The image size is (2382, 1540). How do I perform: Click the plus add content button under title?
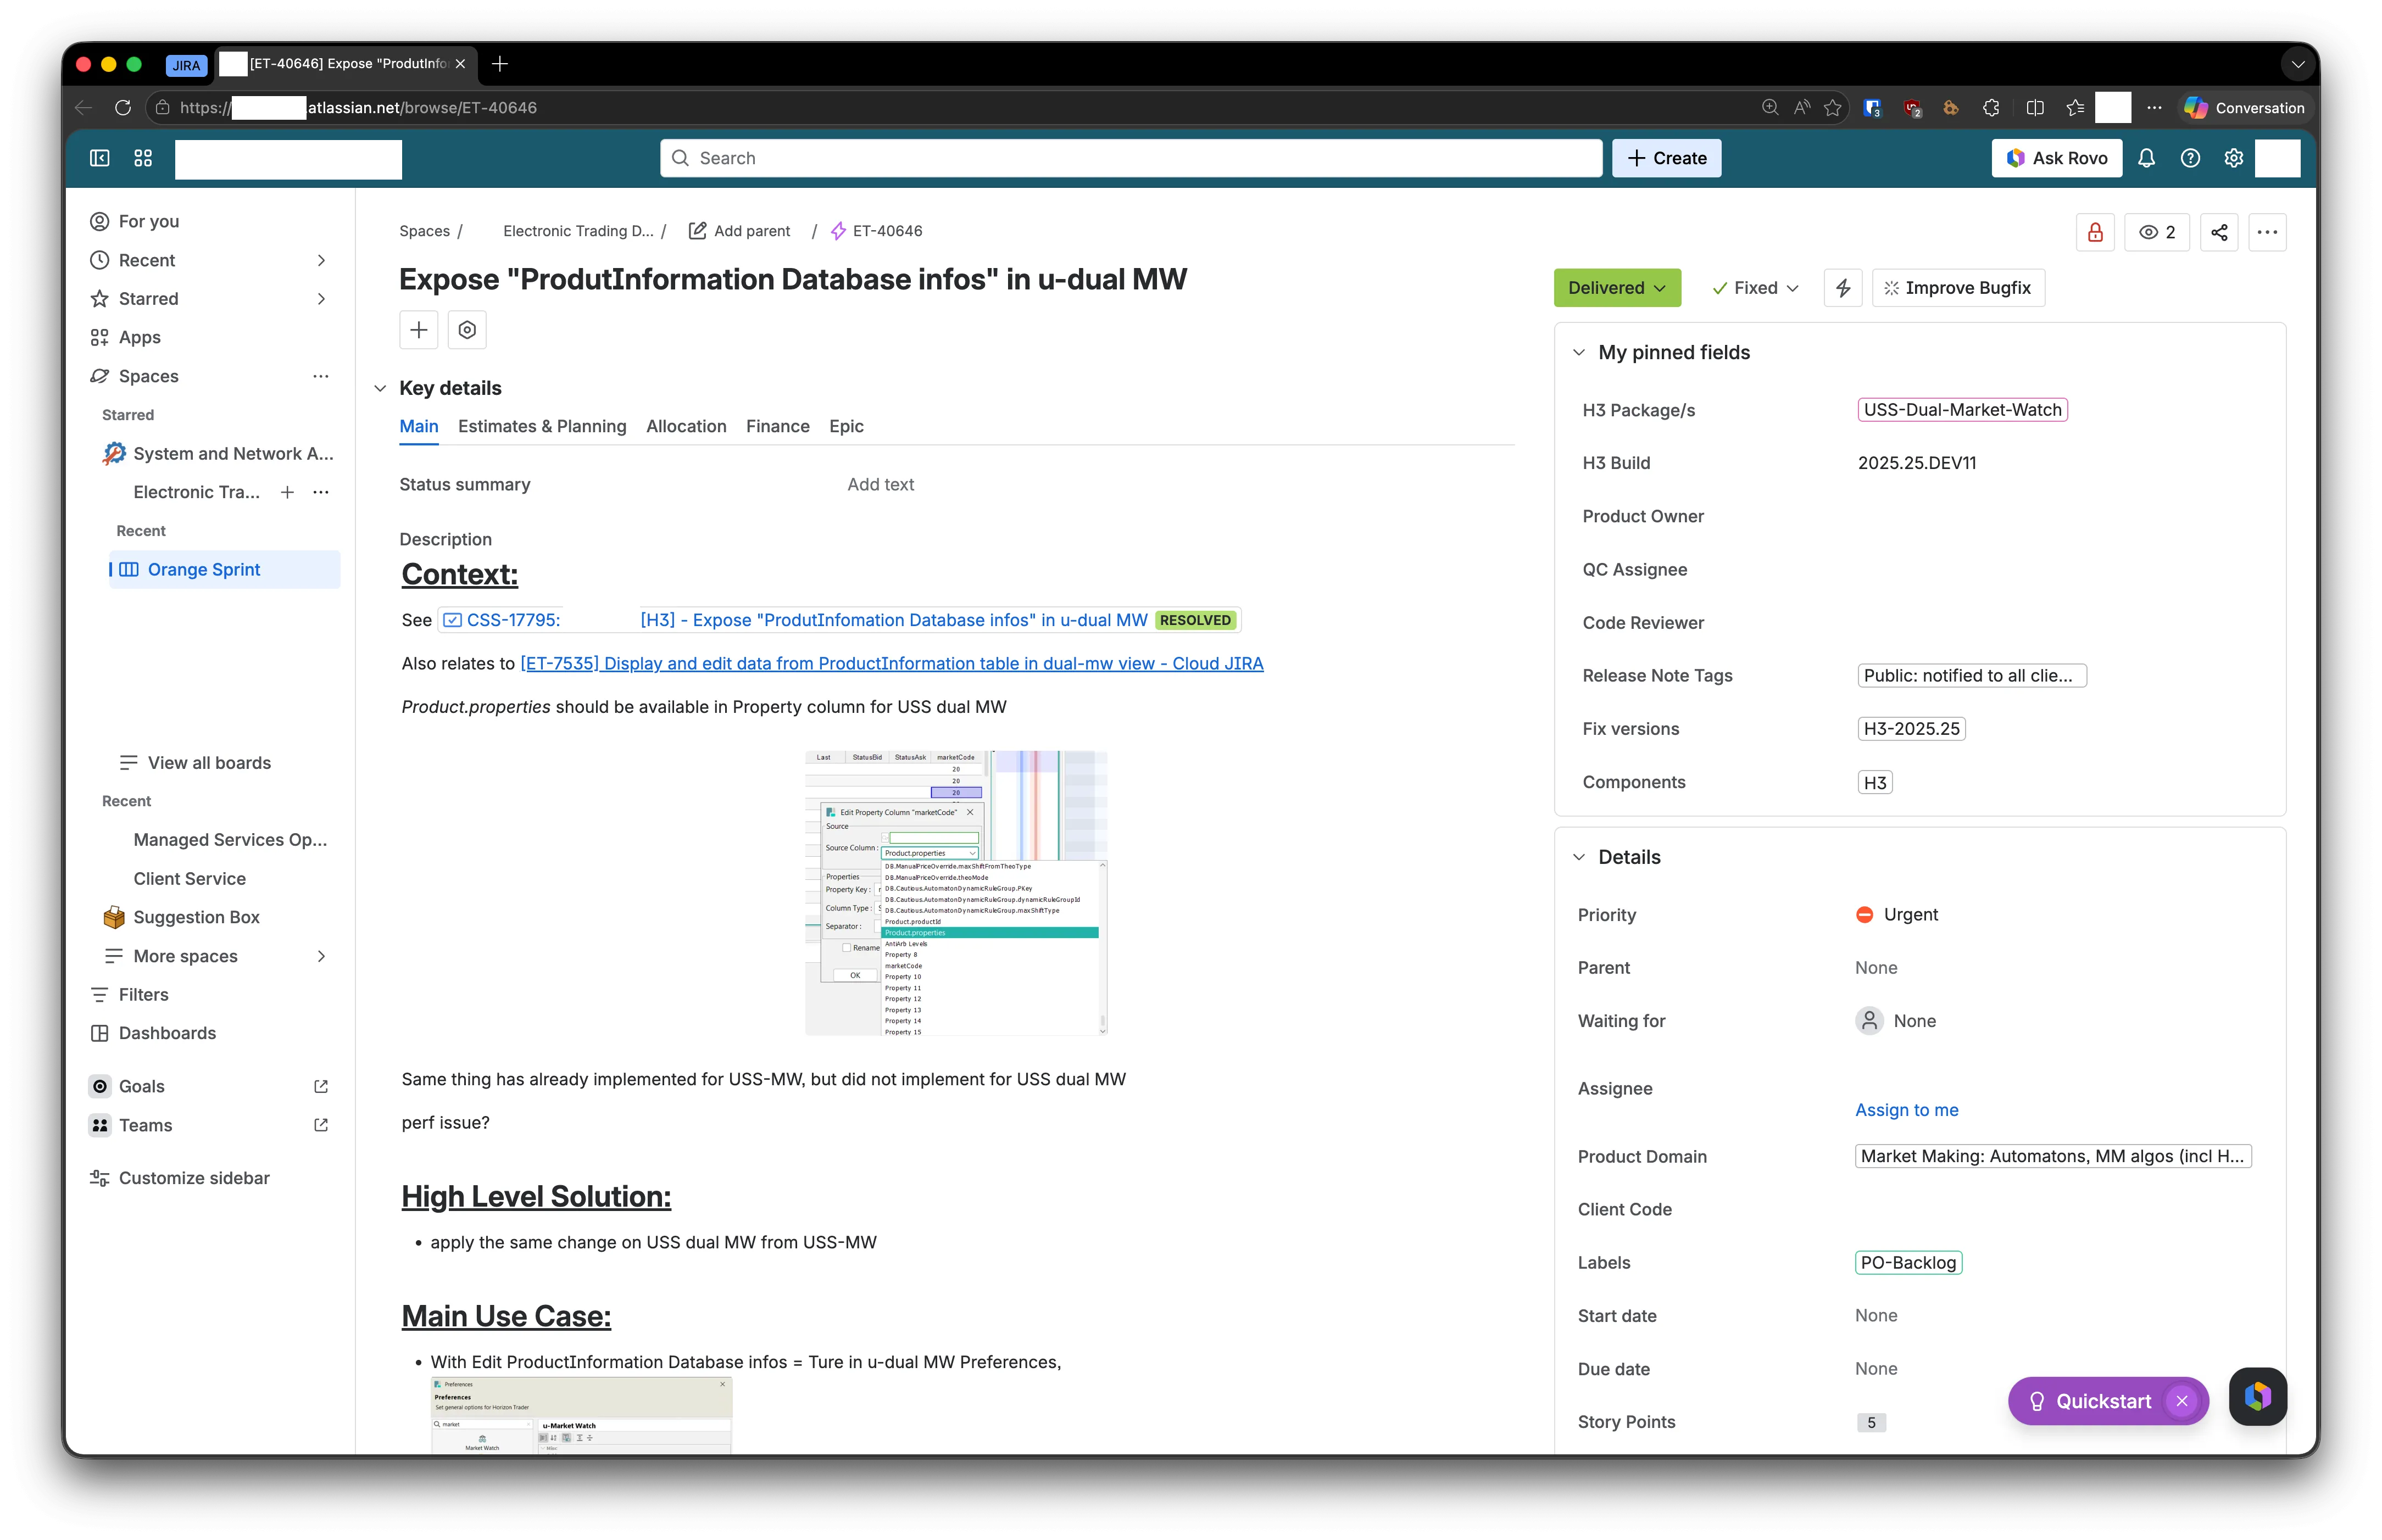(419, 330)
